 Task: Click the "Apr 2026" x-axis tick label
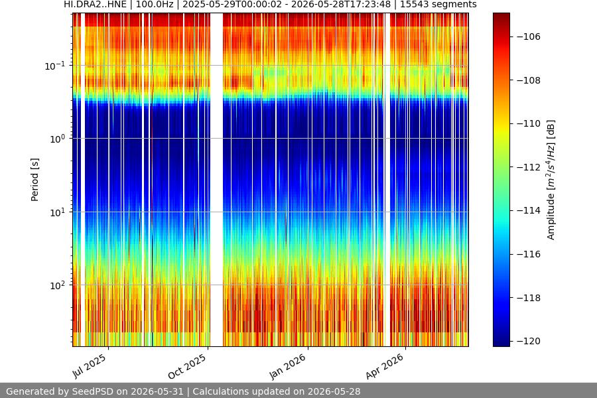click(x=385, y=366)
